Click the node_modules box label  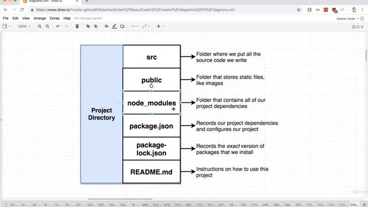[152, 103]
